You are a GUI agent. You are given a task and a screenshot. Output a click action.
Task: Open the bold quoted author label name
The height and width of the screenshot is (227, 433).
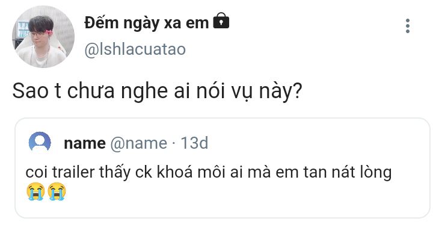[85, 143]
